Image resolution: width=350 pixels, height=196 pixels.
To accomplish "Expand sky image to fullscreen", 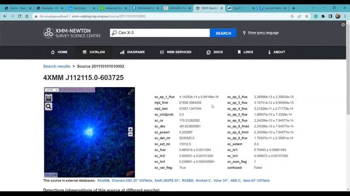I will click(x=131, y=92).
